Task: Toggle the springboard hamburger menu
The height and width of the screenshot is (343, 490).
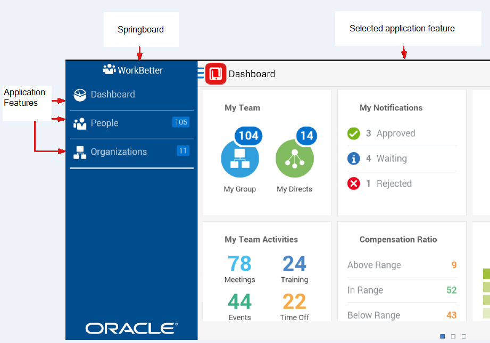Action: click(x=201, y=73)
